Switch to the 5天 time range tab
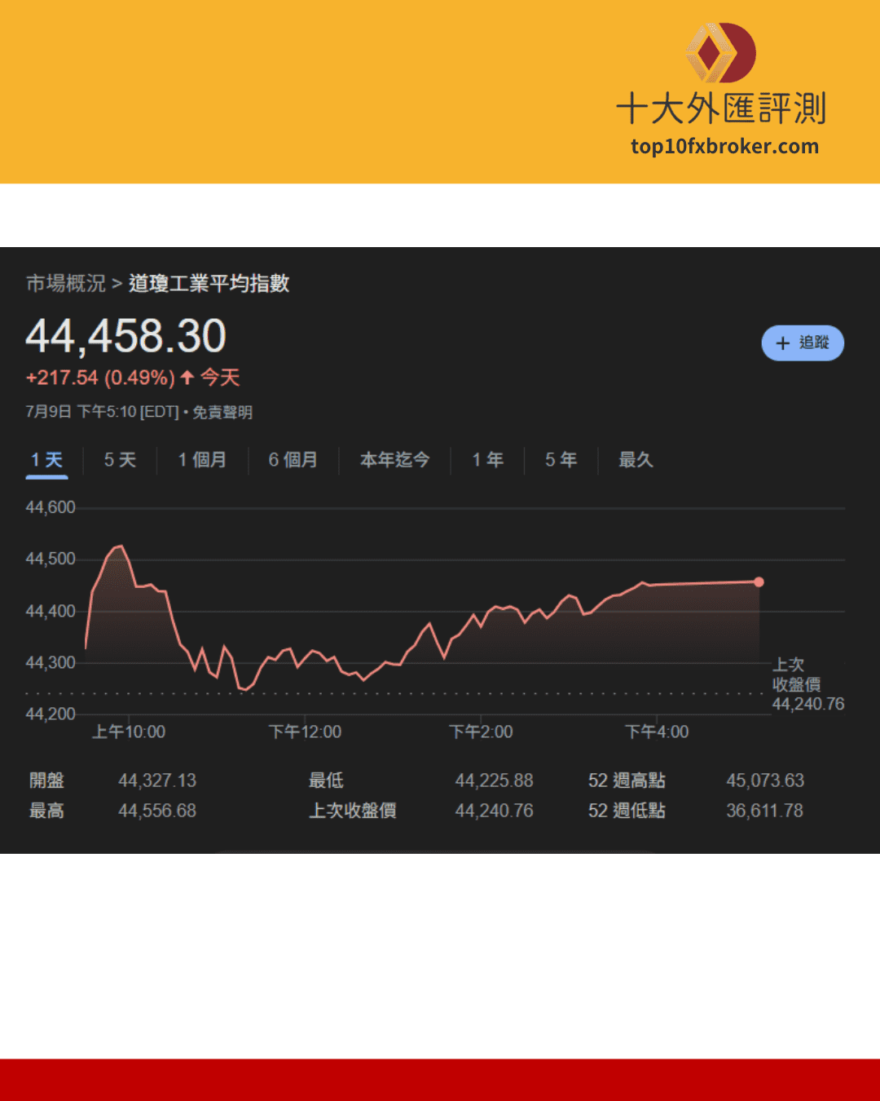Screen dimensions: 880x1101 pos(120,460)
